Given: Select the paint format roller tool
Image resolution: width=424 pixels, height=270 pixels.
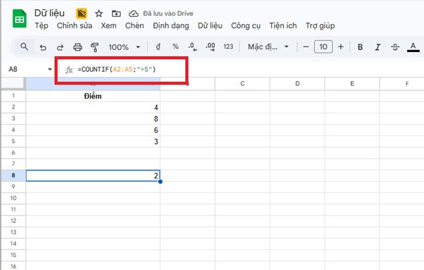Looking at the screenshot, I should (94, 47).
